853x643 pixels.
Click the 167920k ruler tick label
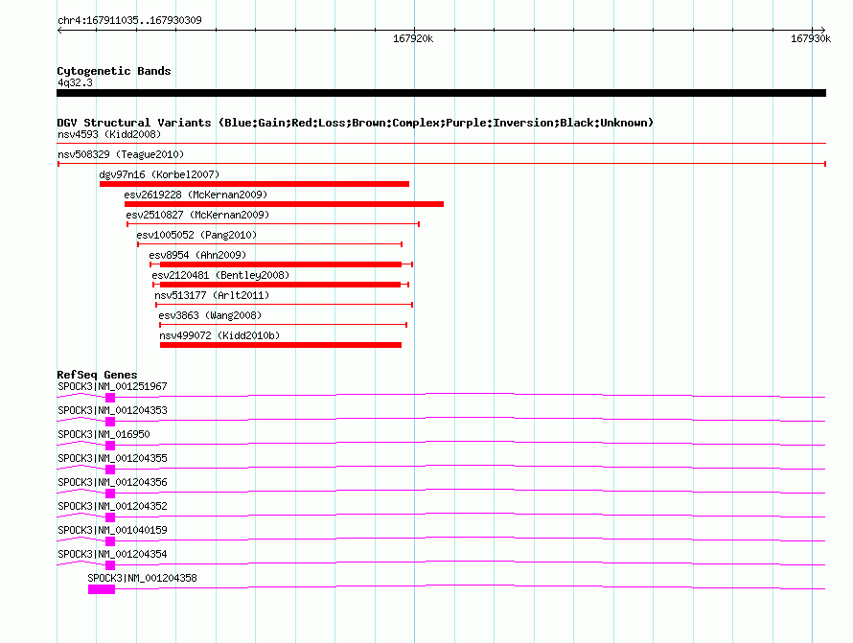413,38
